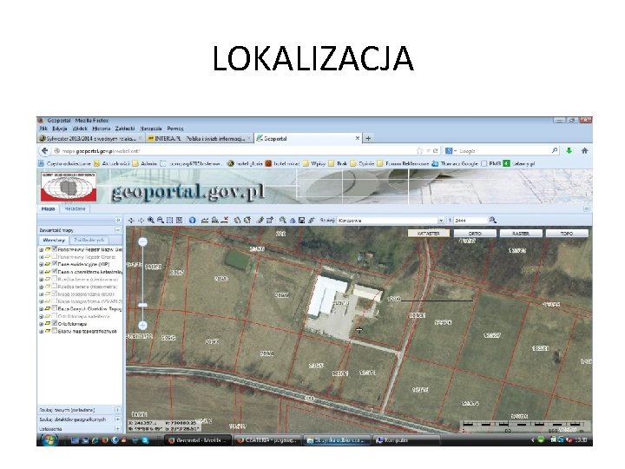Click the search magnifier next to scale field
Viewport: 625px width, 469px height.
pos(493,220)
